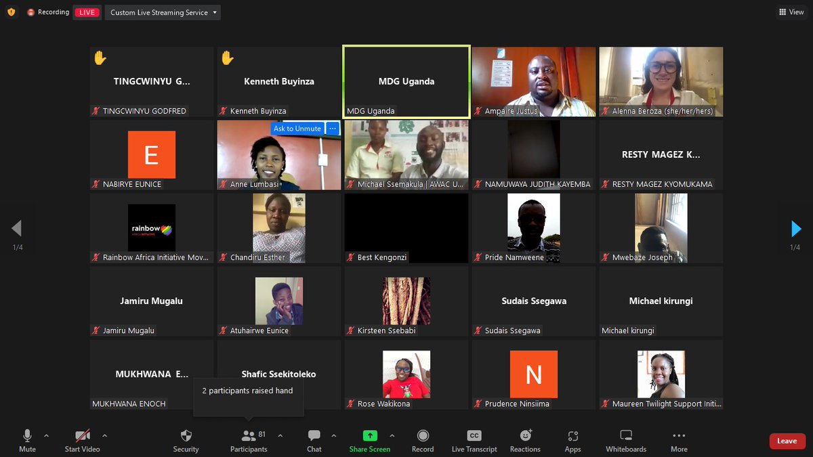The height and width of the screenshot is (457, 813).
Task: Click the red Leave button
Action: [787, 441]
